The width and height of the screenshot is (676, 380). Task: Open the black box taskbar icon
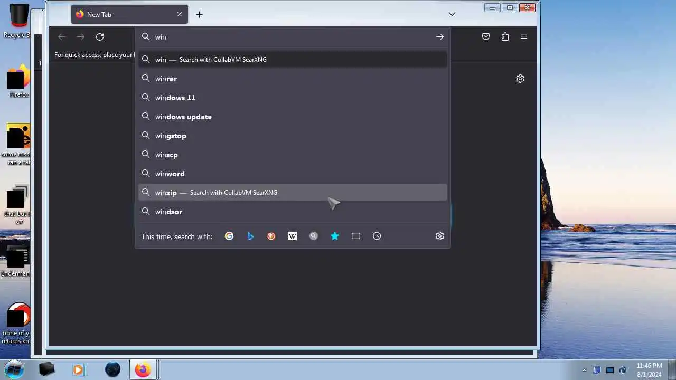(x=47, y=369)
